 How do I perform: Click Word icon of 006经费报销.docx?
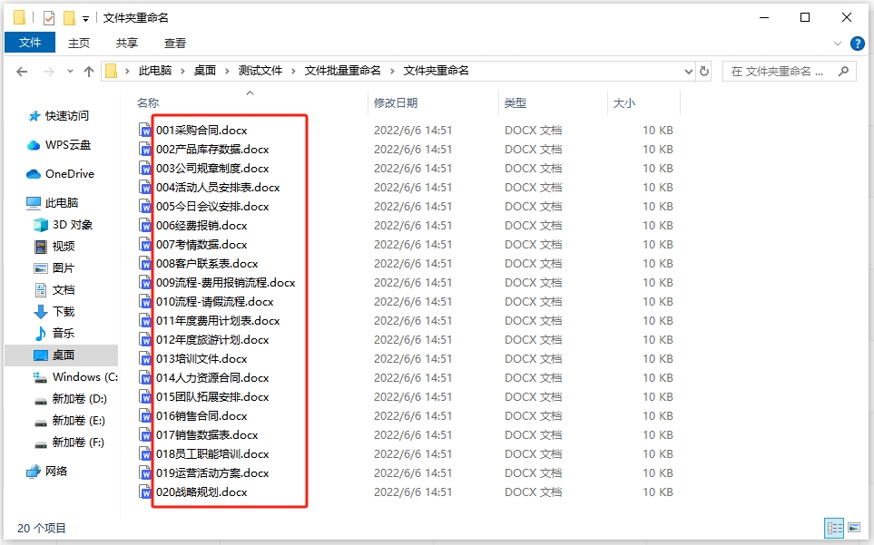pos(145,226)
